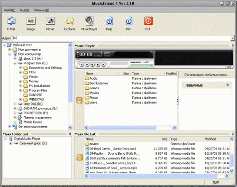Select the 08-Boyd Jarvis _ Sunny Days.mp3 file
Image resolution: width=237 pixels, height=187 pixels.
[x=113, y=149]
